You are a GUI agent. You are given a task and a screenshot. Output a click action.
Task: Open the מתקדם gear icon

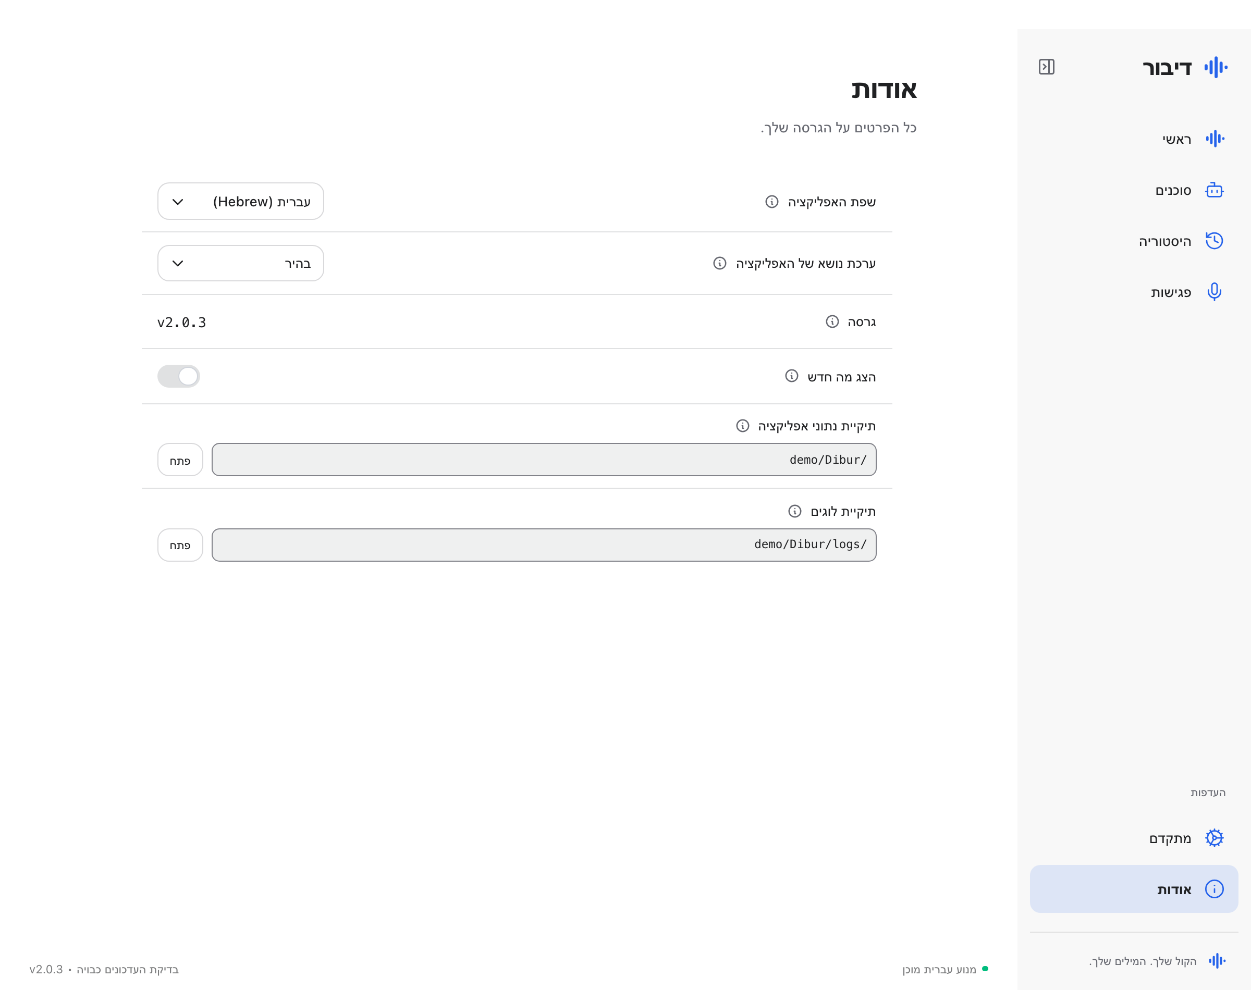point(1214,837)
